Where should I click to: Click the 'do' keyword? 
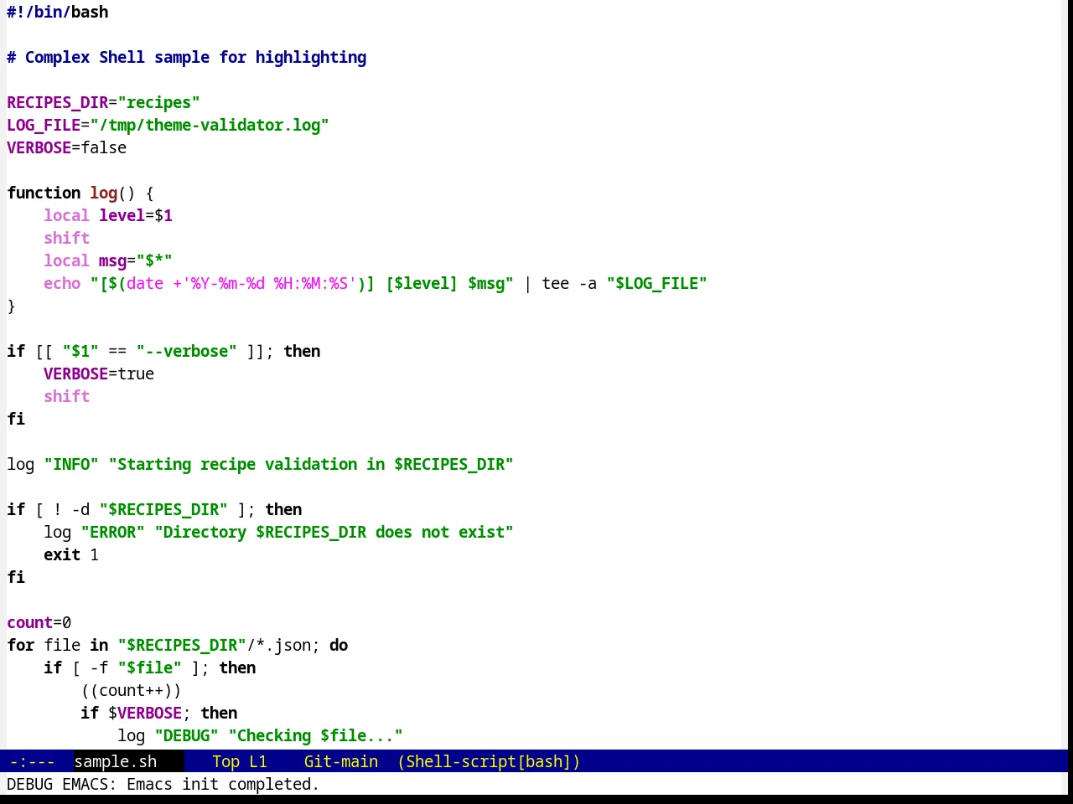[x=339, y=645]
